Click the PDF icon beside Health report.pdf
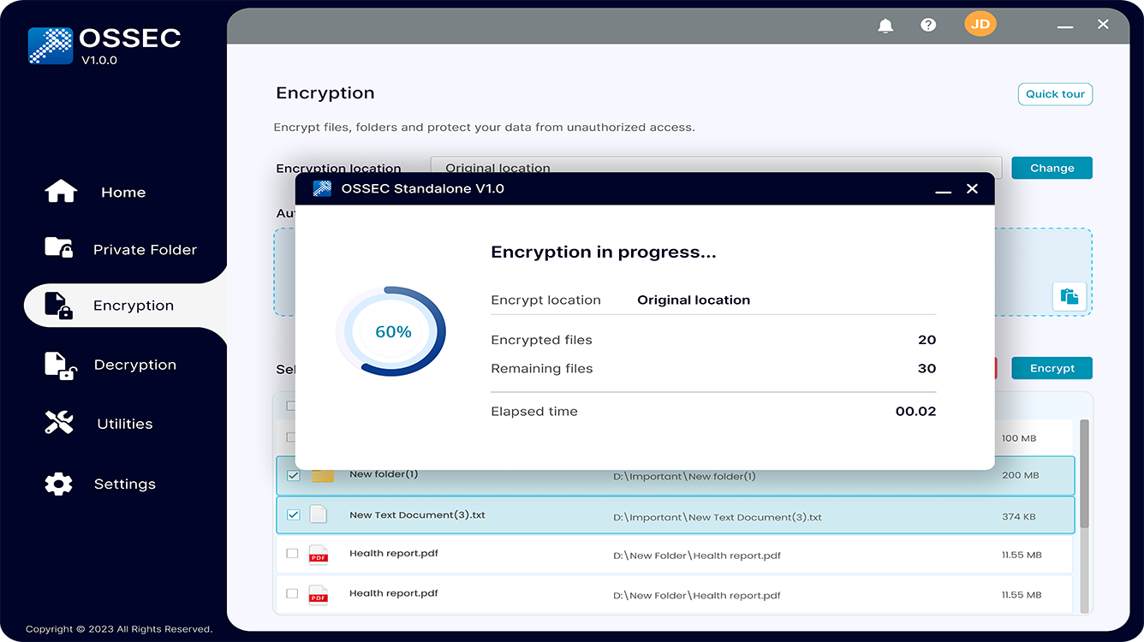 319,555
